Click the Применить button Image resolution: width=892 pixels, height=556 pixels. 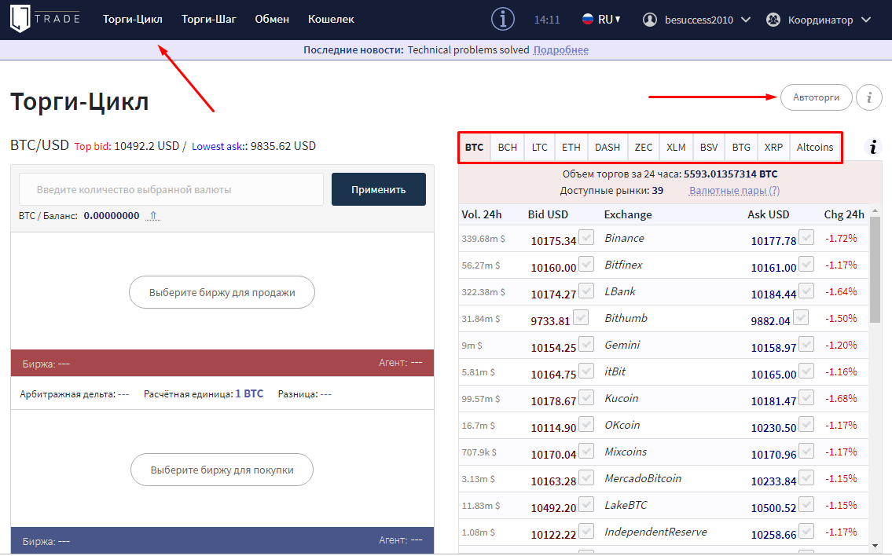click(378, 189)
